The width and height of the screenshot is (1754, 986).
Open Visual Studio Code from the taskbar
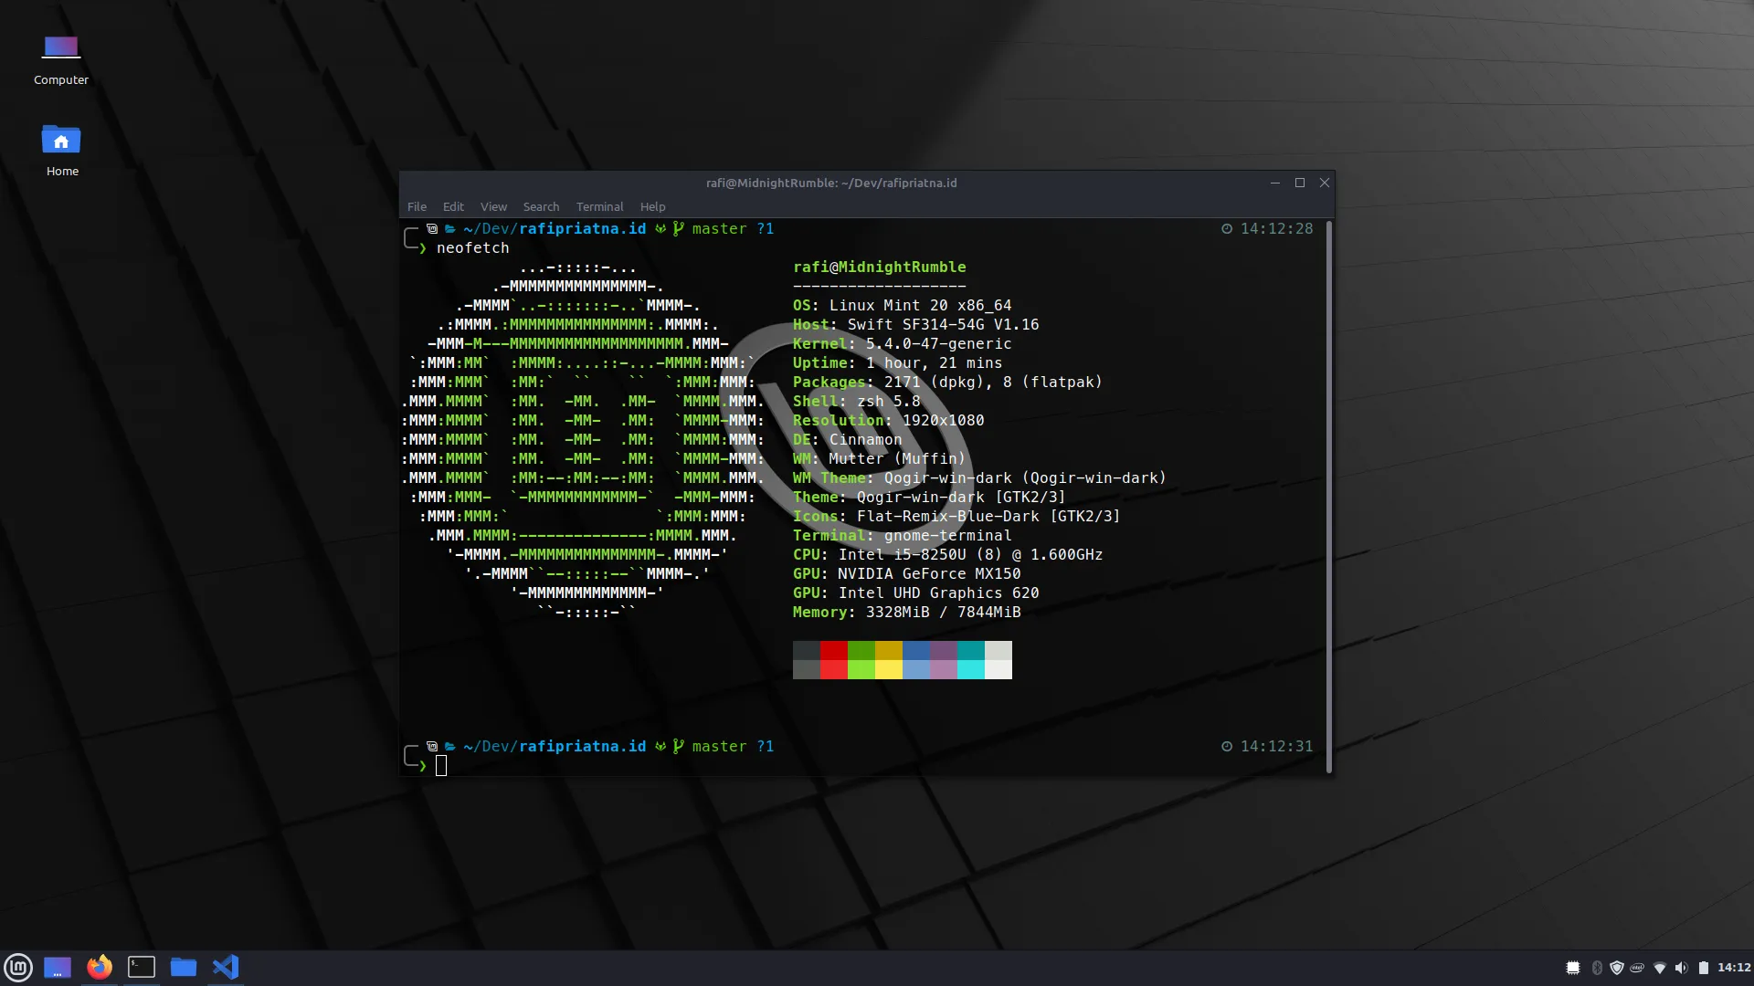coord(226,967)
